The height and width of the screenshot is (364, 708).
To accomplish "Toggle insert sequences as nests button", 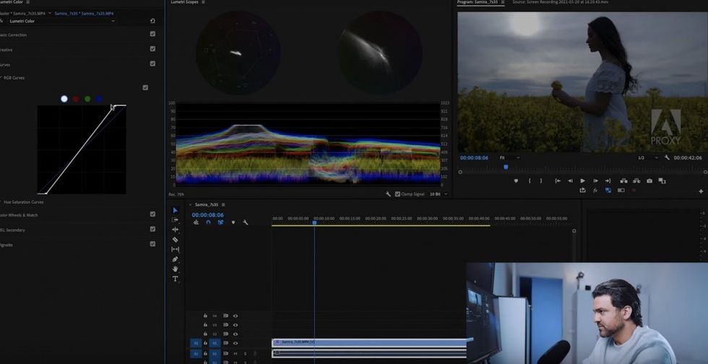I will pos(196,222).
